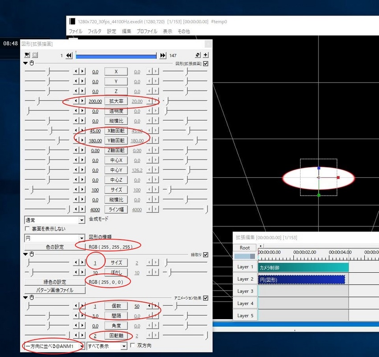Open the その他 menu
The image size is (379, 357).
pos(184,31)
